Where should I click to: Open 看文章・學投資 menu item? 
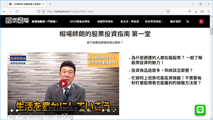pyautogui.click(x=129, y=22)
